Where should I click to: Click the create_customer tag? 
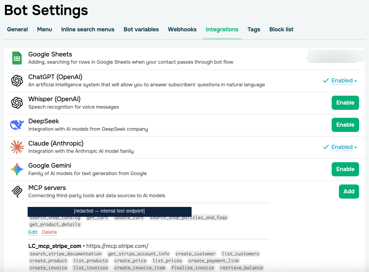(x=195, y=254)
